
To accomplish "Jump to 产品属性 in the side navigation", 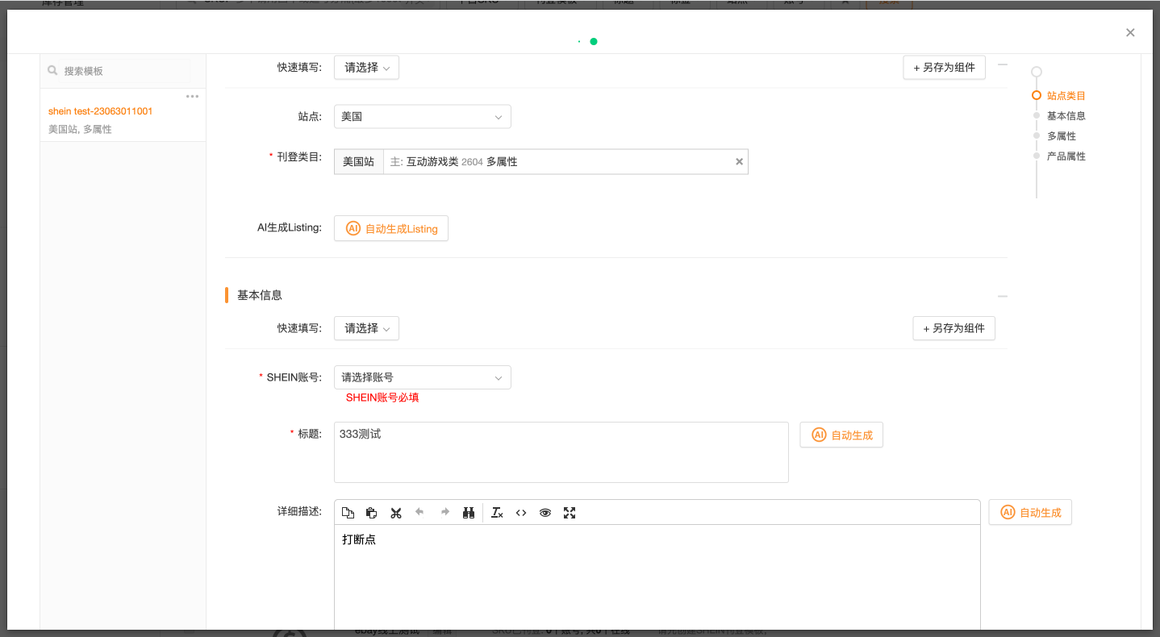I will coord(1066,156).
